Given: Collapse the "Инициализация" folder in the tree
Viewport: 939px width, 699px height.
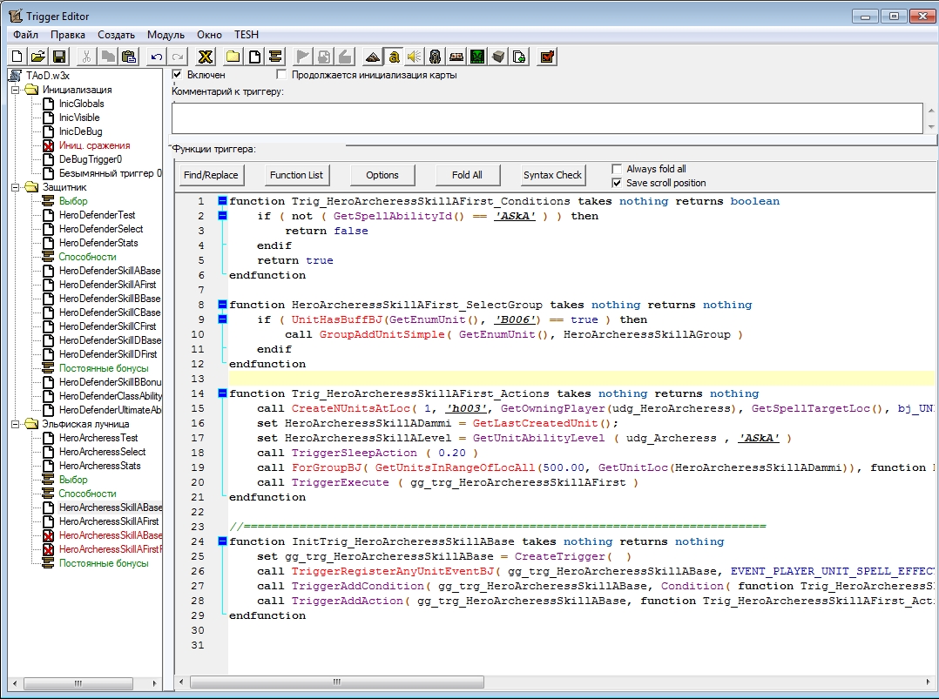Looking at the screenshot, I should click(x=16, y=90).
